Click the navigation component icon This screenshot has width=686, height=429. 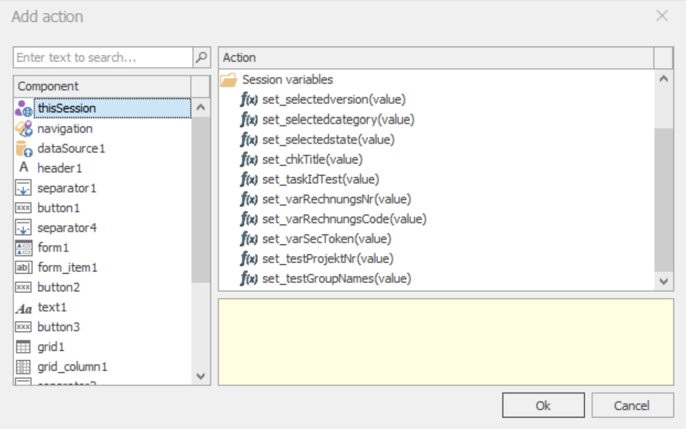[23, 129]
